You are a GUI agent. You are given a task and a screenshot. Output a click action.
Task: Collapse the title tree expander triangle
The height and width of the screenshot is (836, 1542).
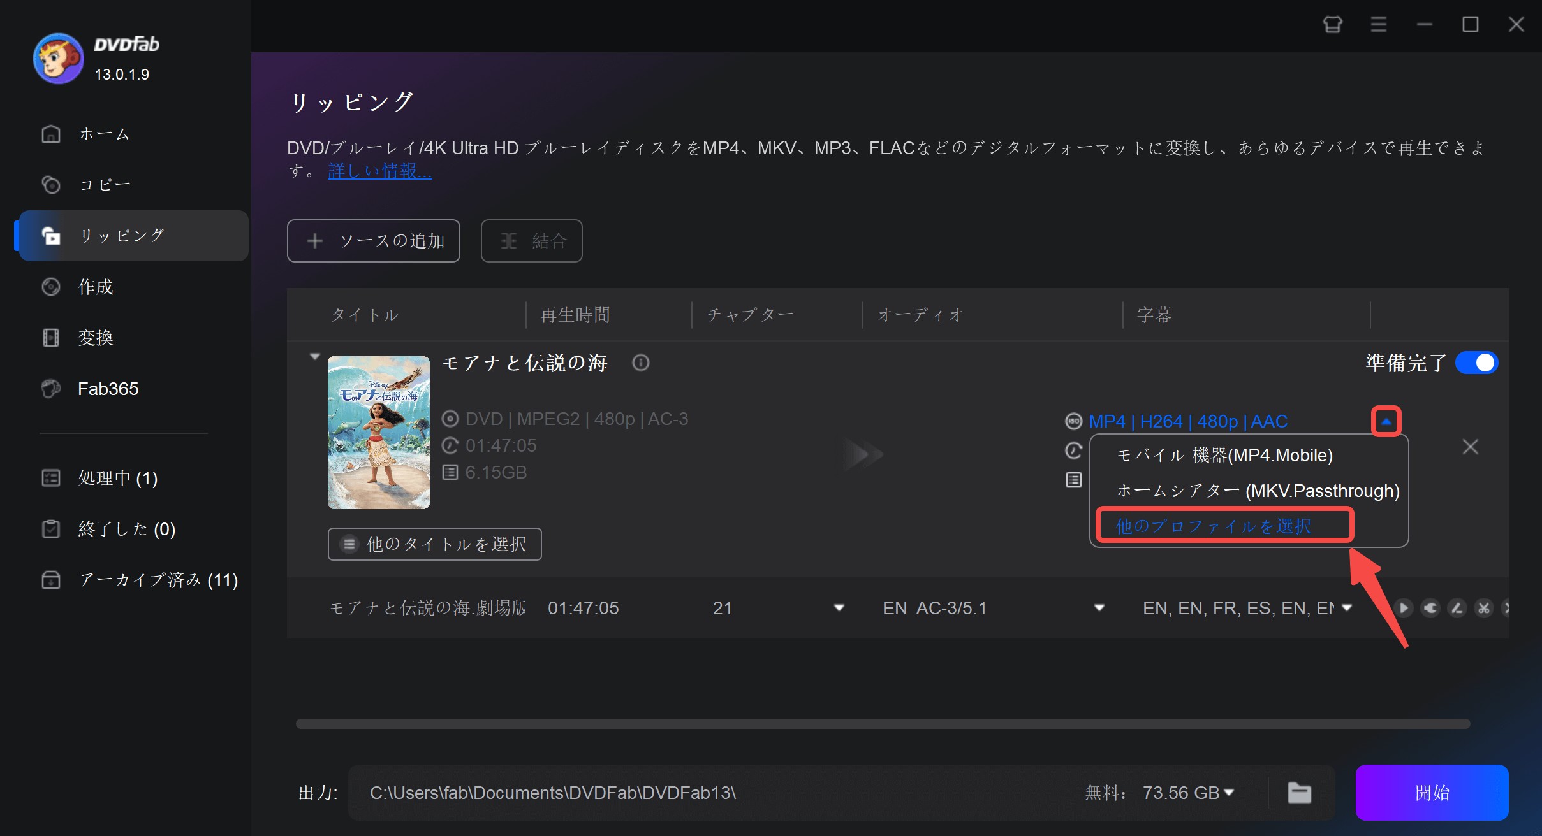pos(314,357)
